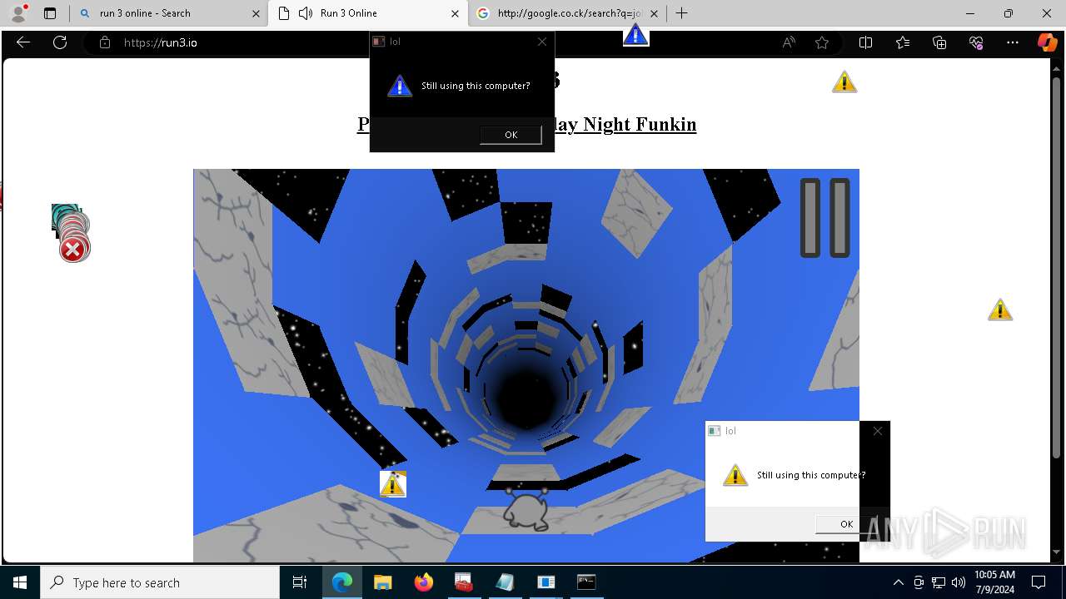Viewport: 1066px width, 599px height.
Task: Click the warning icon beside the scrollbar
Action: click(999, 309)
